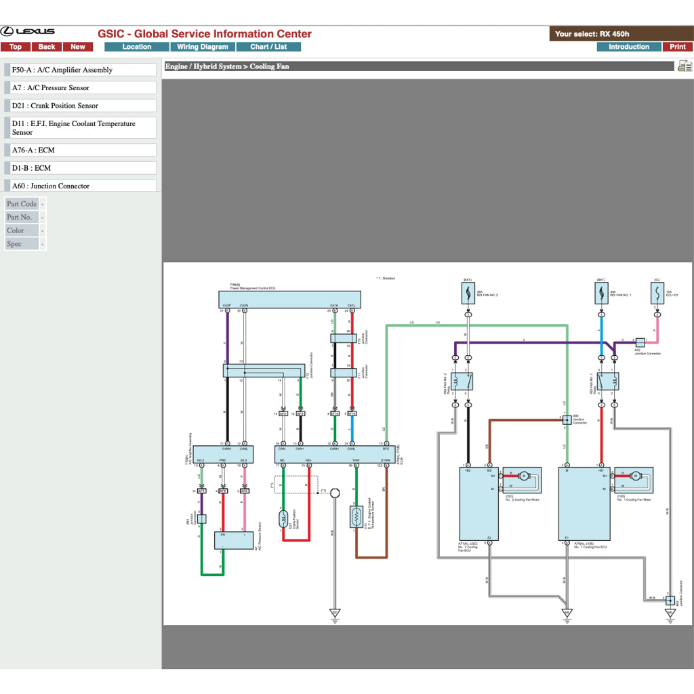694x694 pixels.
Task: Select the Crank Position Sensor symbol
Action: click(283, 520)
